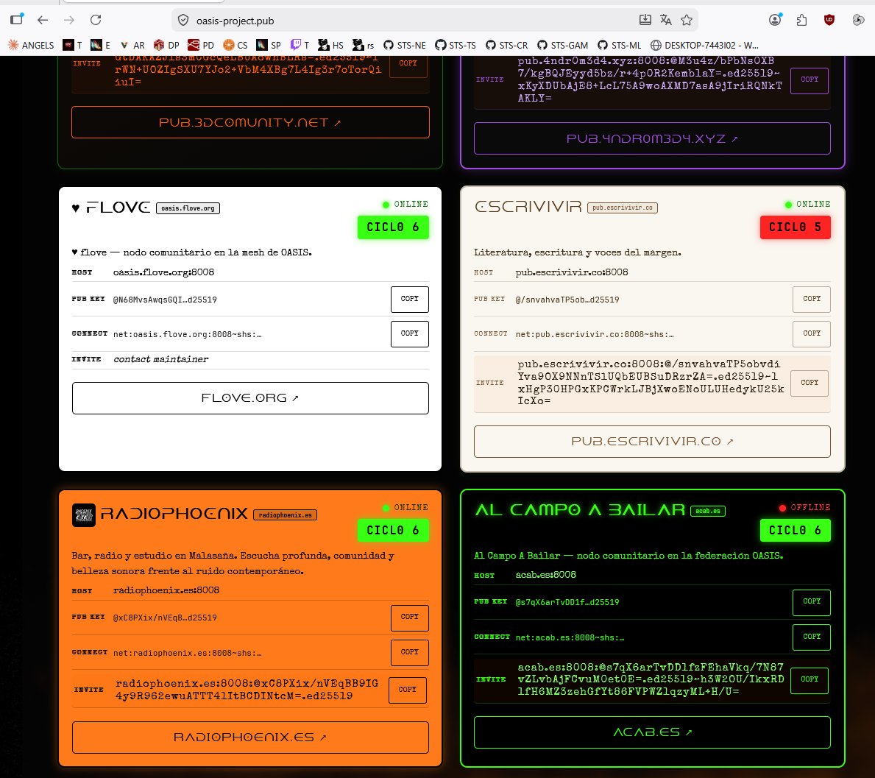The image size is (875, 778).
Task: Click the OFFLINE status on Al Campo A Bailar
Action: pyautogui.click(x=804, y=507)
